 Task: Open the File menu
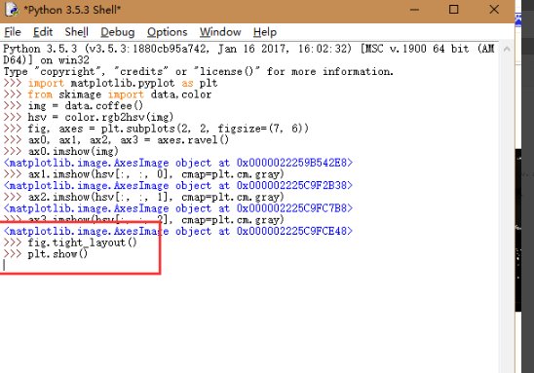click(x=13, y=32)
